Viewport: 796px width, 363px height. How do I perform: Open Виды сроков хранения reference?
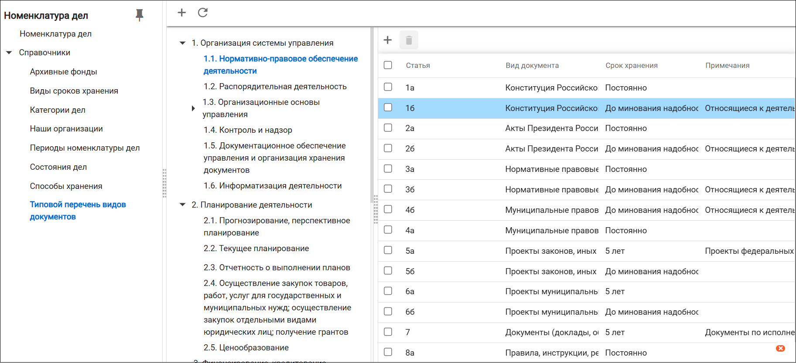click(74, 91)
